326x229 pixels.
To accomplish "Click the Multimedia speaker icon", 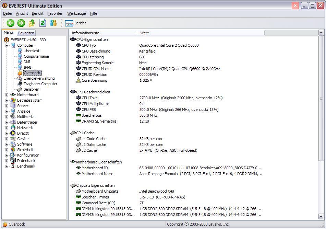I will click(13, 117).
